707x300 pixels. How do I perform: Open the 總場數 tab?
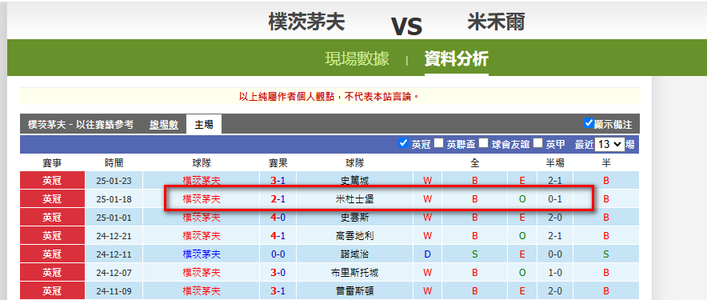164,125
